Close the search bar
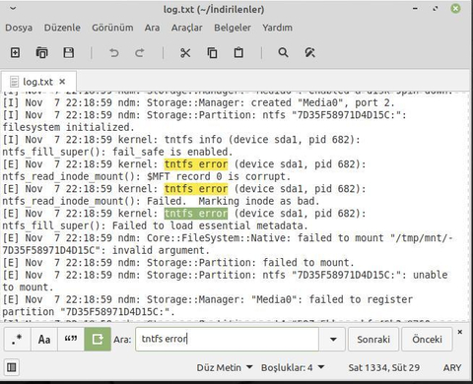 [x=460, y=332]
